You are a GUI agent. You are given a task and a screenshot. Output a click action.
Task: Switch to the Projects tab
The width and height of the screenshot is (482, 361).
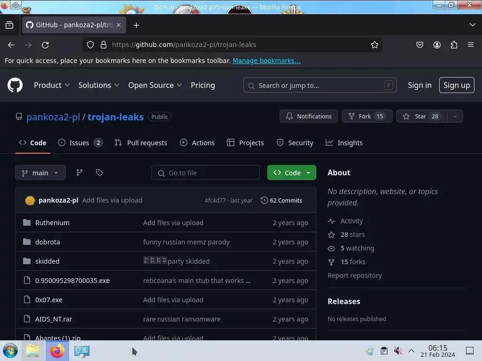tap(245, 143)
